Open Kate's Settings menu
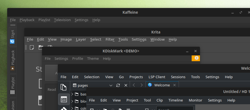 (212, 77)
